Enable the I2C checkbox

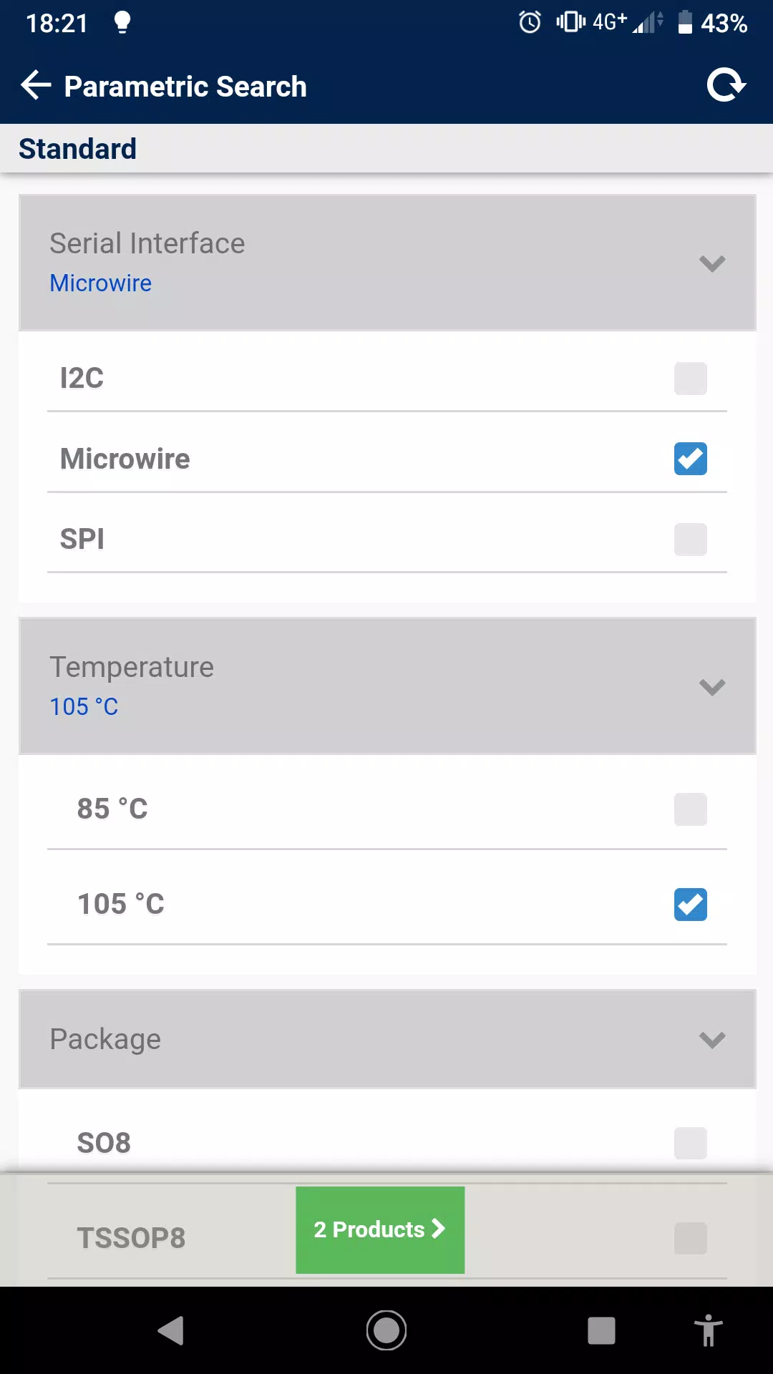691,379
